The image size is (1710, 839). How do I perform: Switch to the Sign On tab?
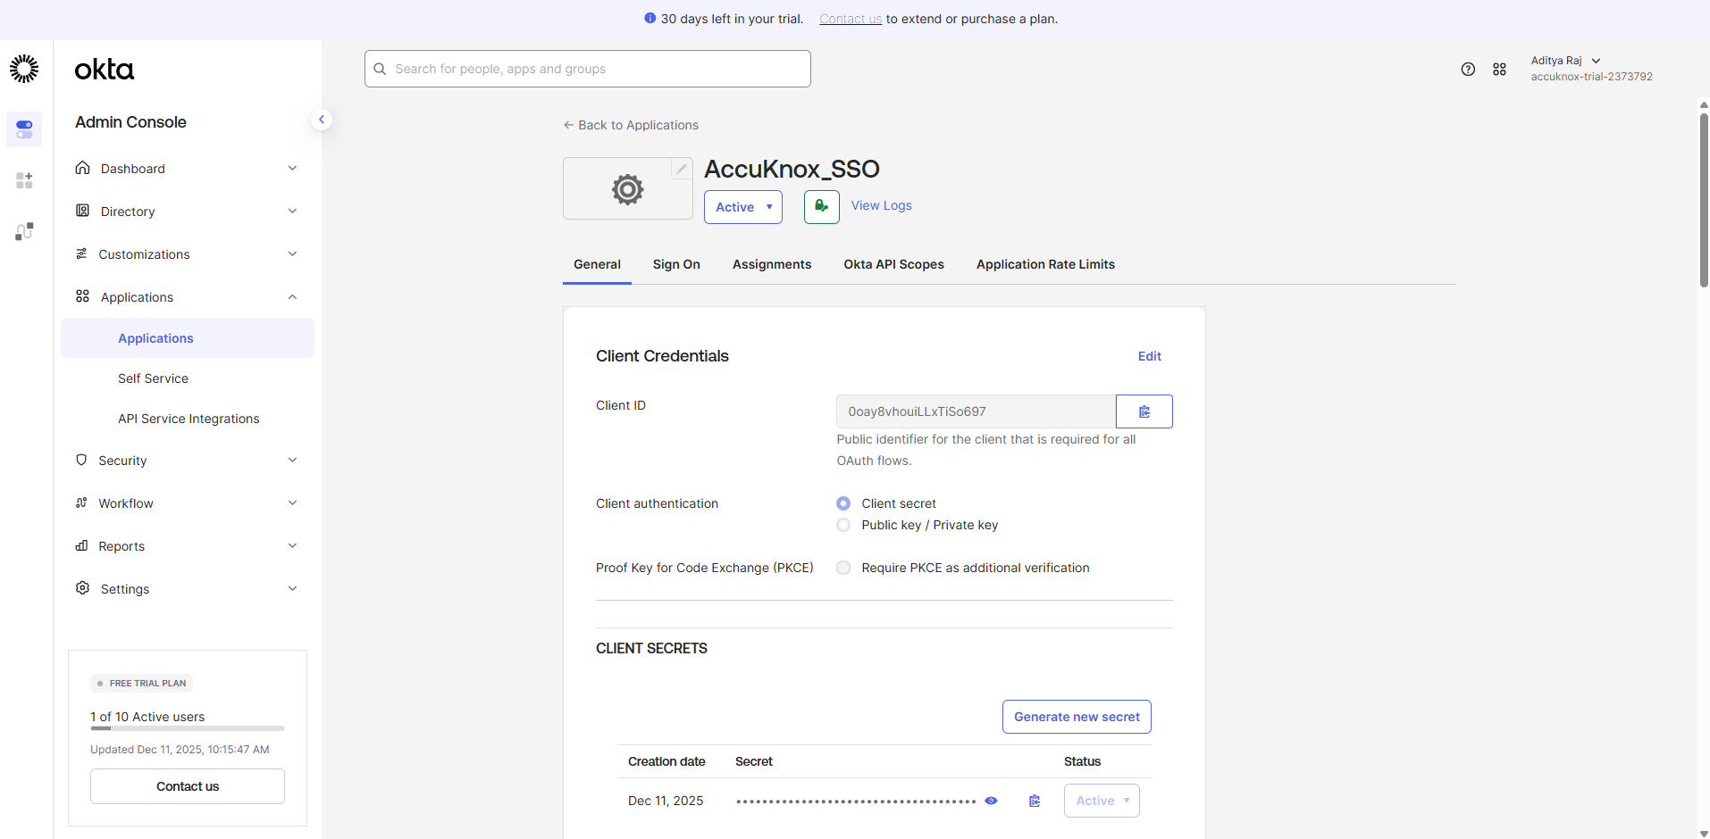click(676, 264)
